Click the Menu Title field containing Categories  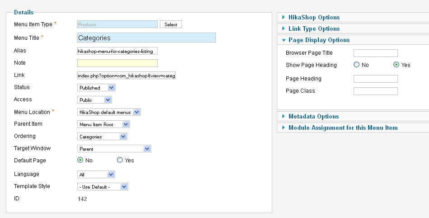[x=146, y=38]
